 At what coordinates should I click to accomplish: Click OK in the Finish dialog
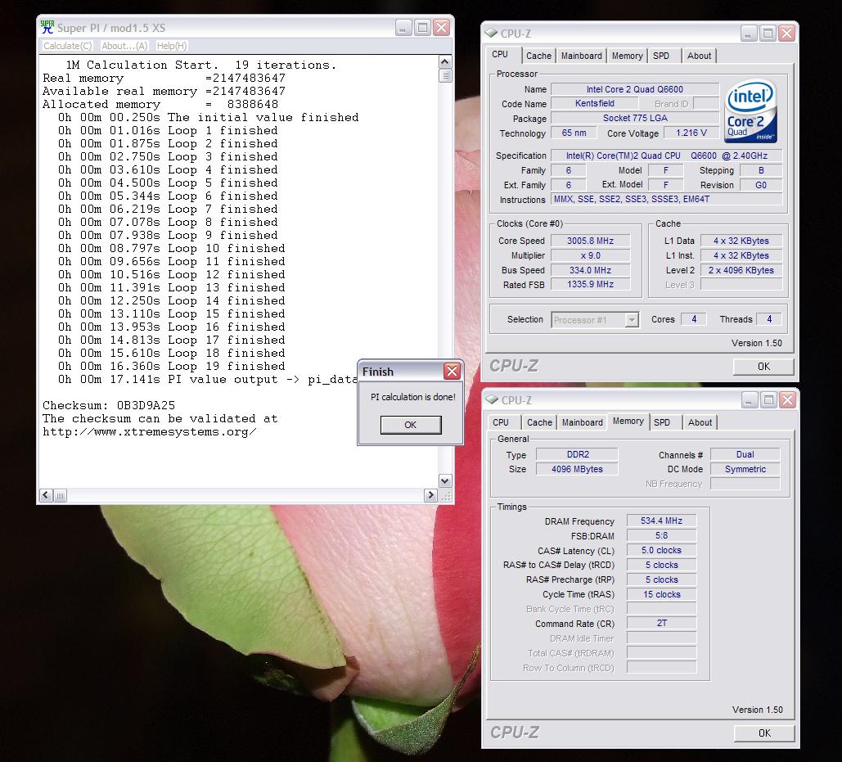(410, 425)
